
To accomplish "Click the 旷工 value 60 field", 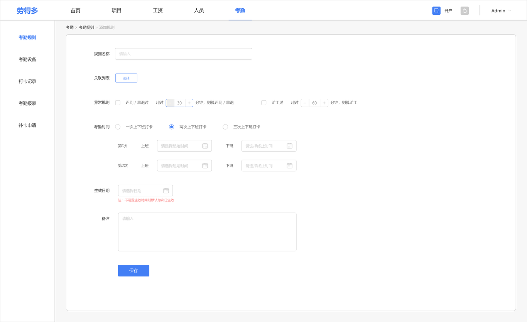I will (314, 103).
